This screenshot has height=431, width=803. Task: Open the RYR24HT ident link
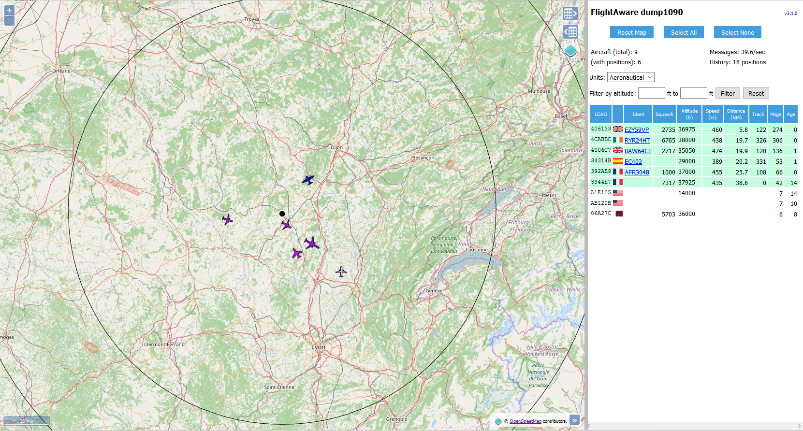tap(637, 140)
